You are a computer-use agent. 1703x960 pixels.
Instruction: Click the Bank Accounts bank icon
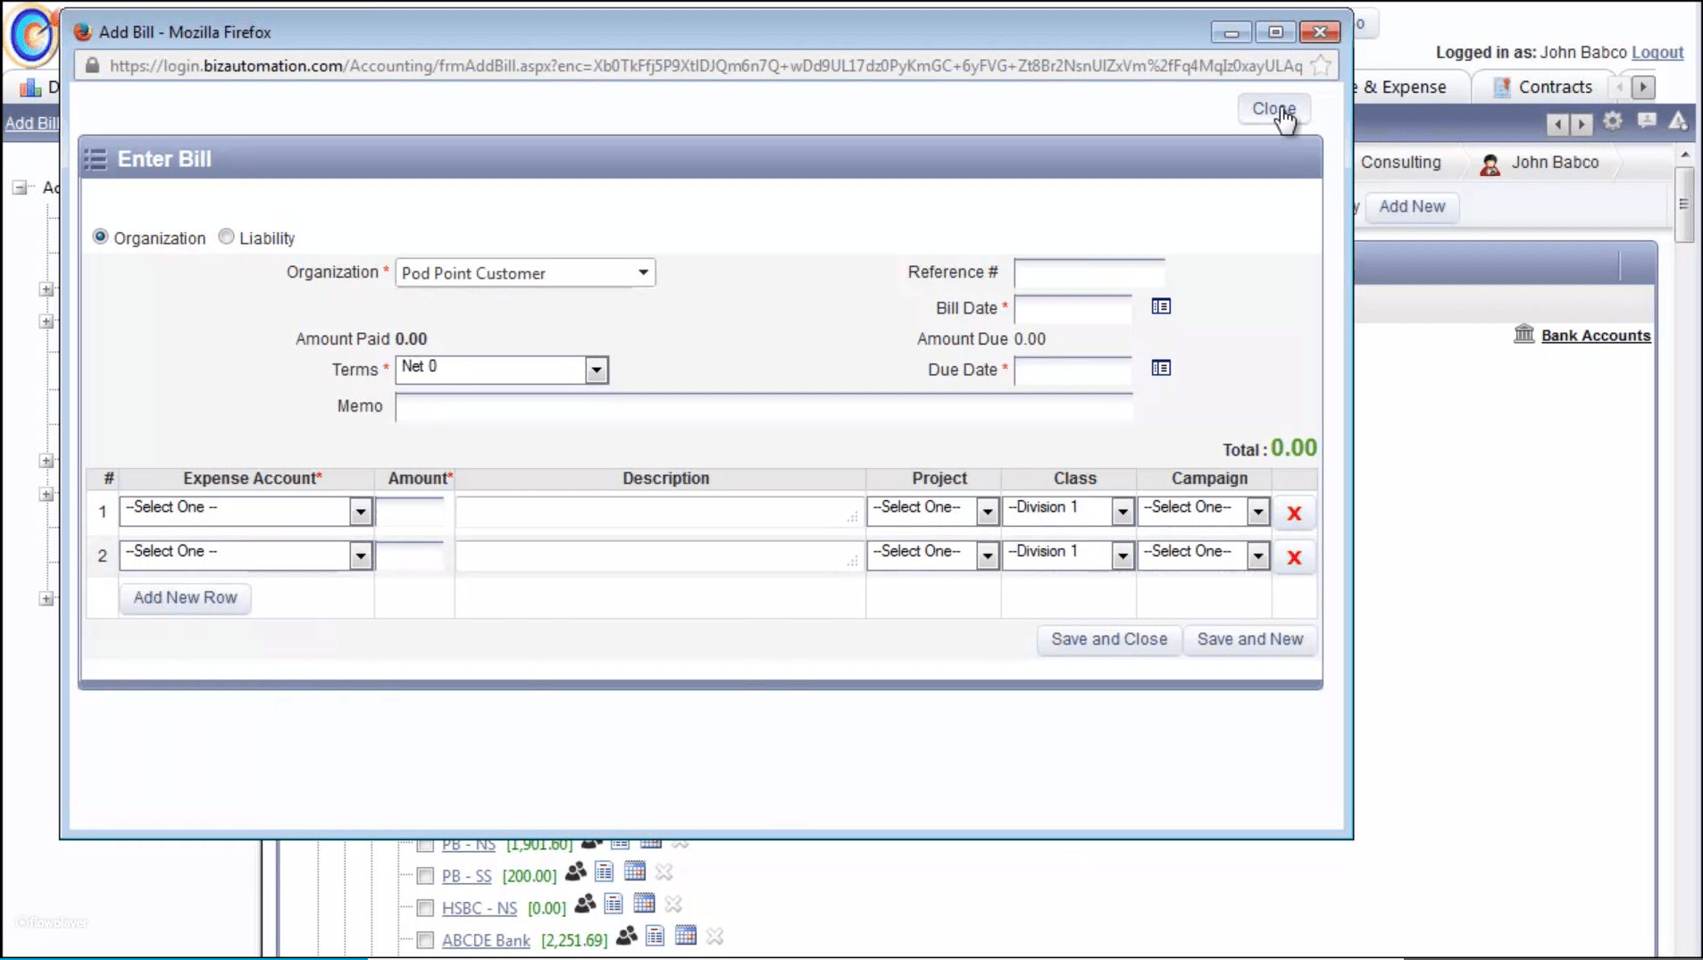(x=1523, y=334)
